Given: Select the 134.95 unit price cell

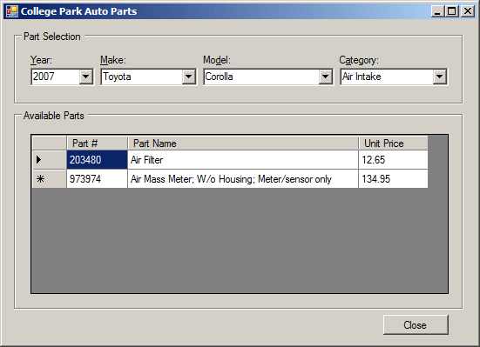Looking at the screenshot, I should 394,179.
